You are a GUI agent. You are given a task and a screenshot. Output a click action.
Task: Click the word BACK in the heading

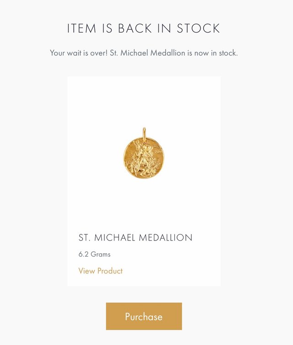coord(135,28)
